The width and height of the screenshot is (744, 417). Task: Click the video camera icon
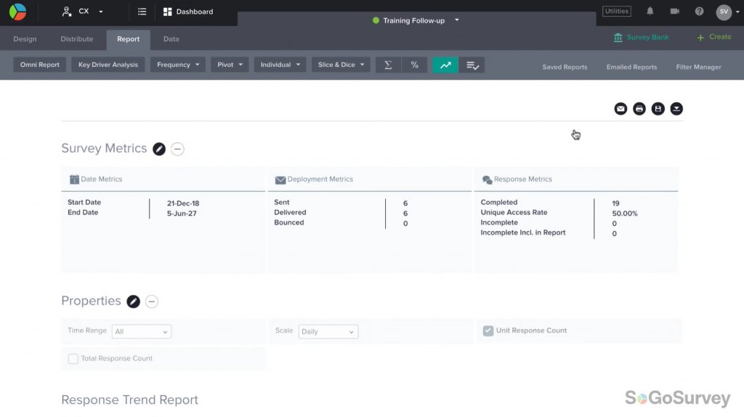[675, 11]
